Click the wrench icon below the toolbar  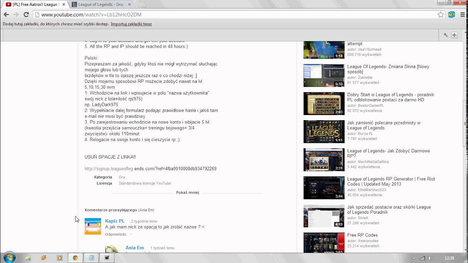click(446, 35)
